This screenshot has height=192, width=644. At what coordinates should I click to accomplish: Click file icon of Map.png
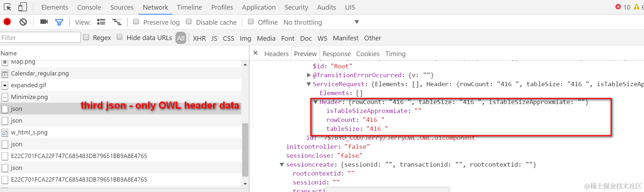[5, 63]
